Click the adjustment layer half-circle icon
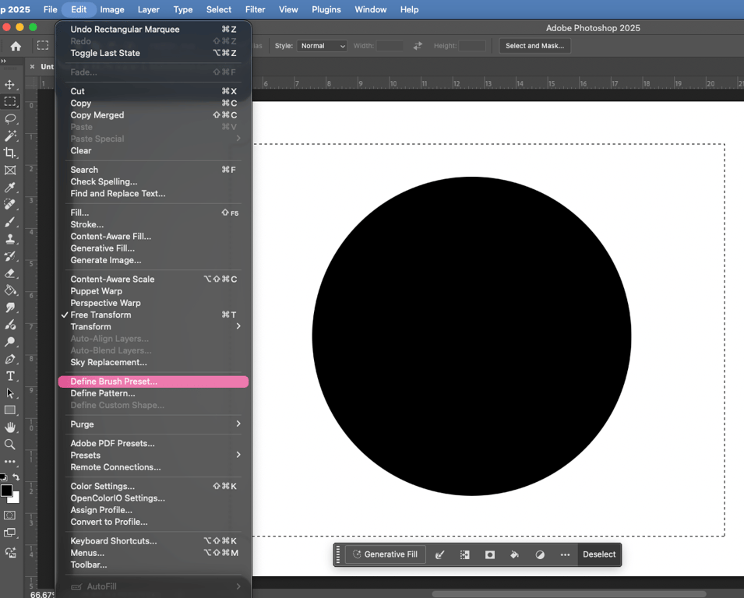 (540, 554)
